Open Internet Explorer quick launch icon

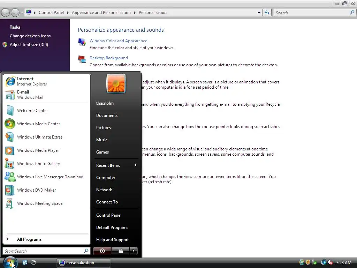[25, 262]
